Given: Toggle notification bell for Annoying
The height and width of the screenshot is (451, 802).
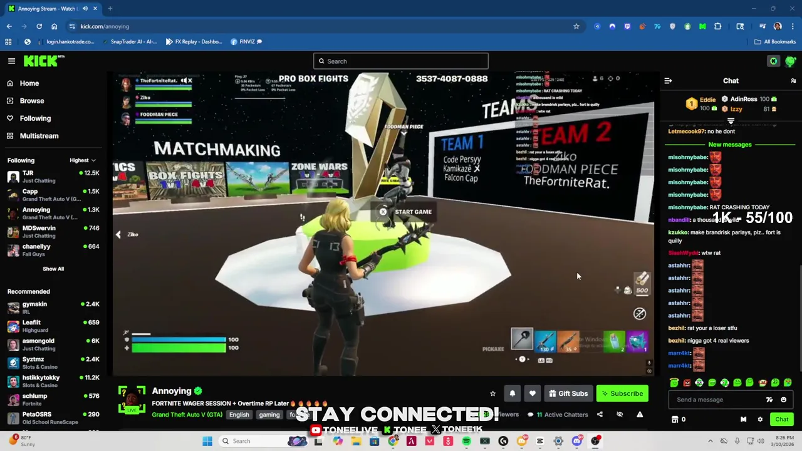Looking at the screenshot, I should (512, 393).
